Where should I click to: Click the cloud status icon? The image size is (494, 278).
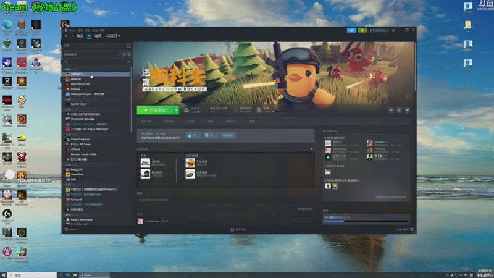pyautogui.click(x=186, y=110)
